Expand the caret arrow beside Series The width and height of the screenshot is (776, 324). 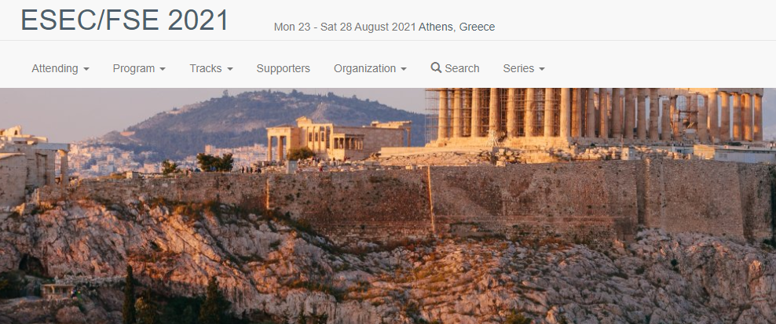click(x=542, y=69)
